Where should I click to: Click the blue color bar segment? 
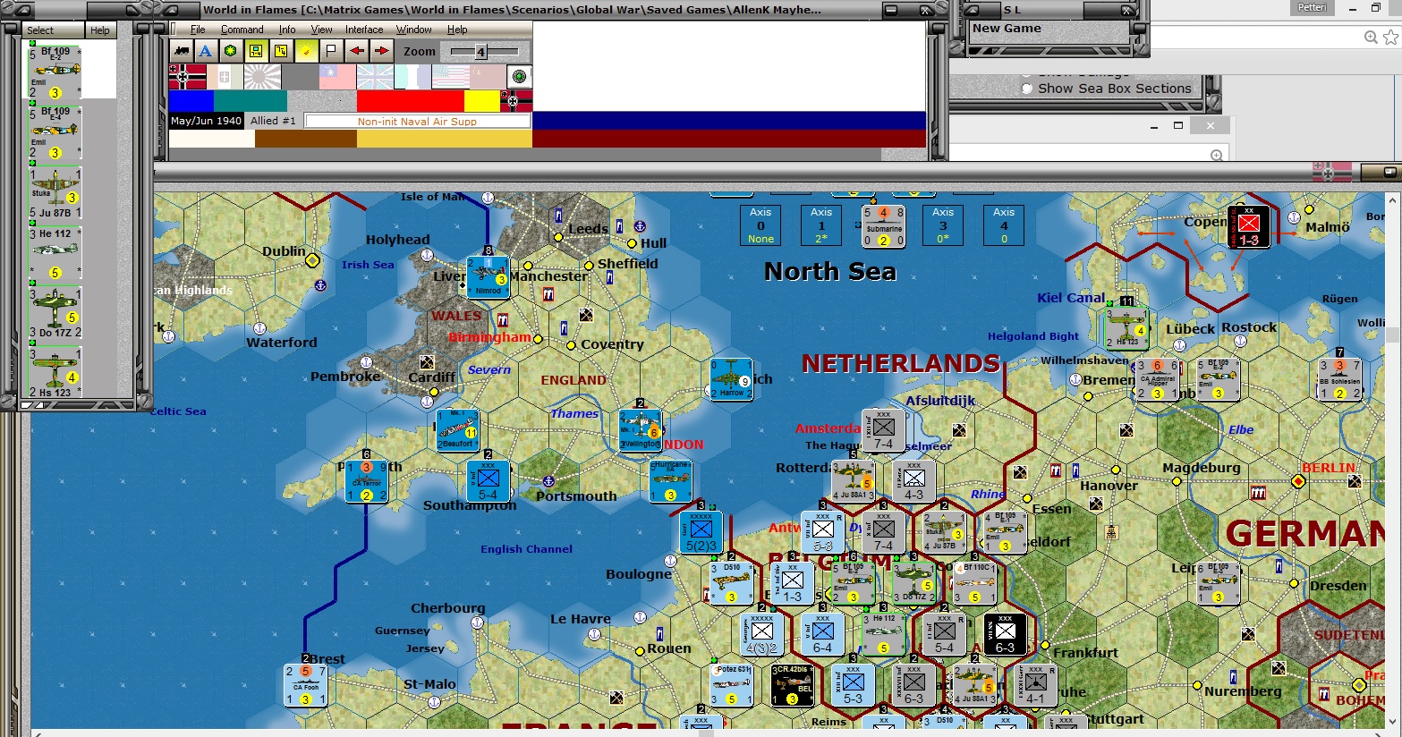(x=191, y=101)
